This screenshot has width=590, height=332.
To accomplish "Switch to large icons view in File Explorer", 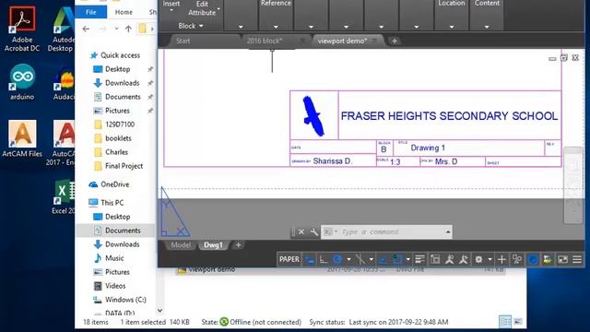I will 518,322.
